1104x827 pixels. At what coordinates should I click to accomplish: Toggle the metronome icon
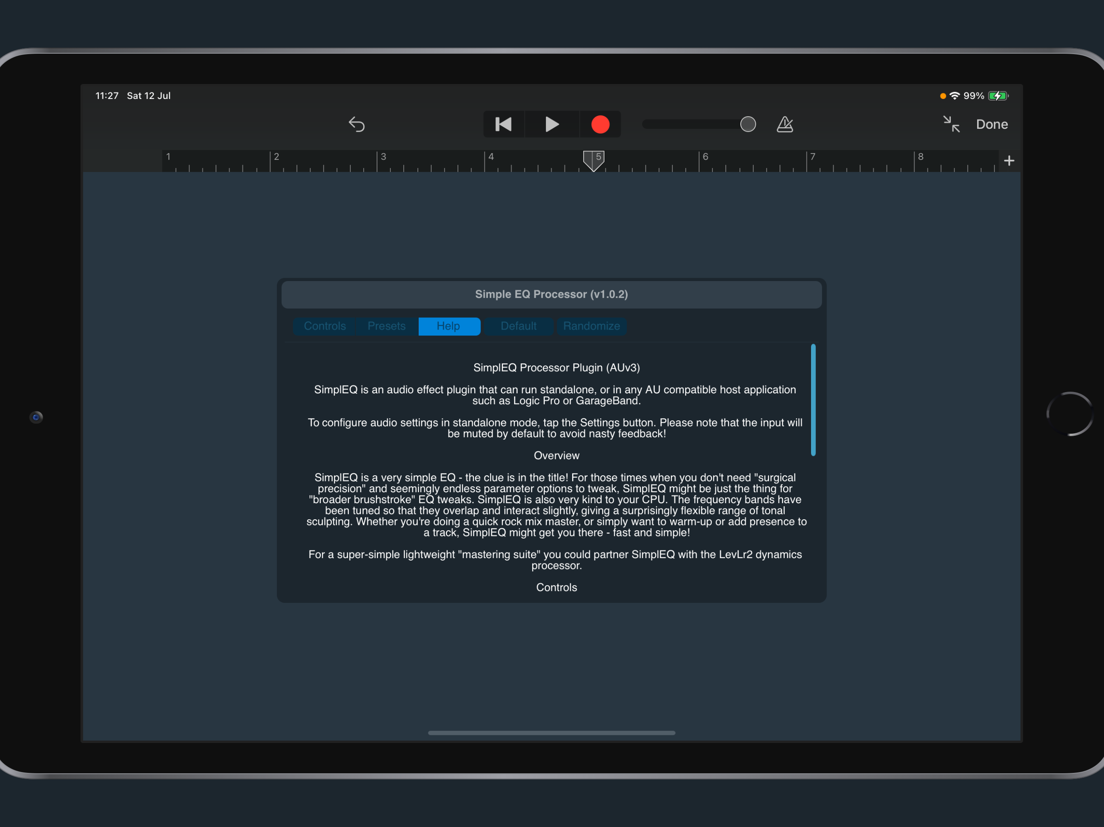coord(785,124)
